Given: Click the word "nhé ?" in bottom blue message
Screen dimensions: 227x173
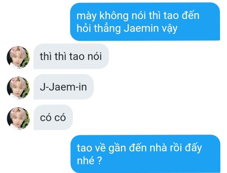Looking at the screenshot, I should (89, 160).
